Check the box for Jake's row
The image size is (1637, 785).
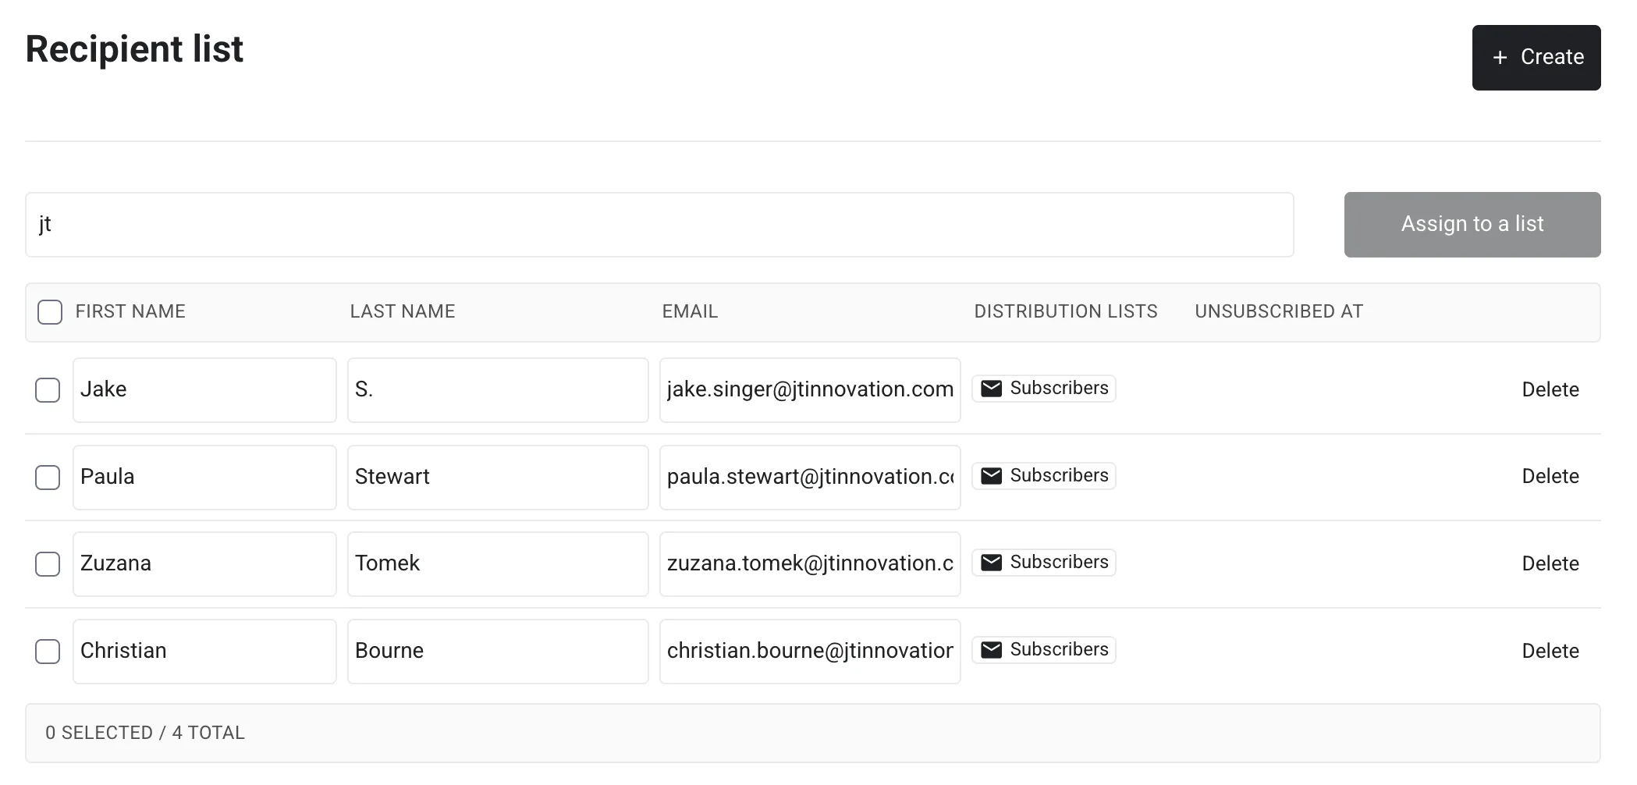(48, 390)
